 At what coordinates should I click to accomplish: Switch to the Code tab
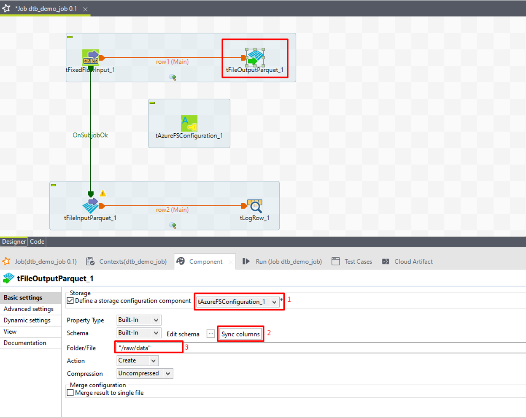[x=37, y=242]
